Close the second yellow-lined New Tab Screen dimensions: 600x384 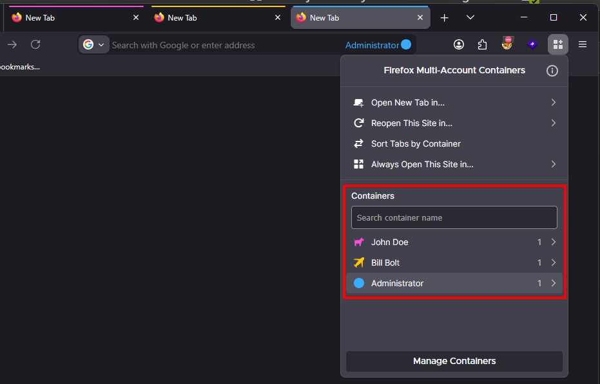[278, 17]
